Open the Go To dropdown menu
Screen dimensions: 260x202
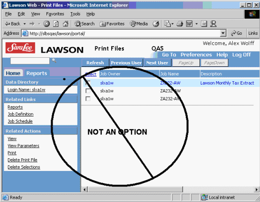[169, 54]
